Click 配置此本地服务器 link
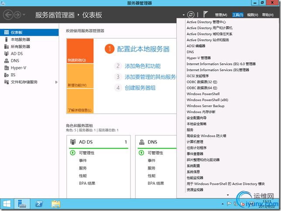Image resolution: width=281 pixels, height=211 pixels. 143,49
